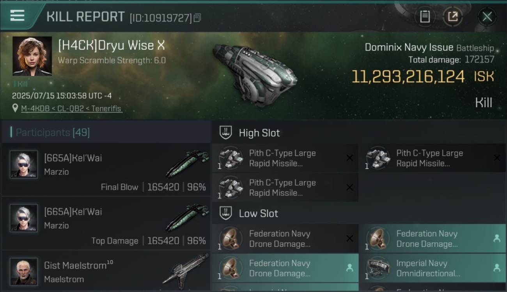
Task: Open the hamburger menu icon
Action: click(x=18, y=16)
